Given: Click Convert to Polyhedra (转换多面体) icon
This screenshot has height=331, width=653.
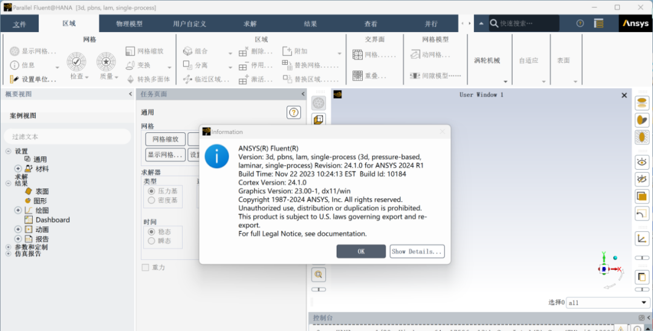Looking at the screenshot, I should (131, 79).
